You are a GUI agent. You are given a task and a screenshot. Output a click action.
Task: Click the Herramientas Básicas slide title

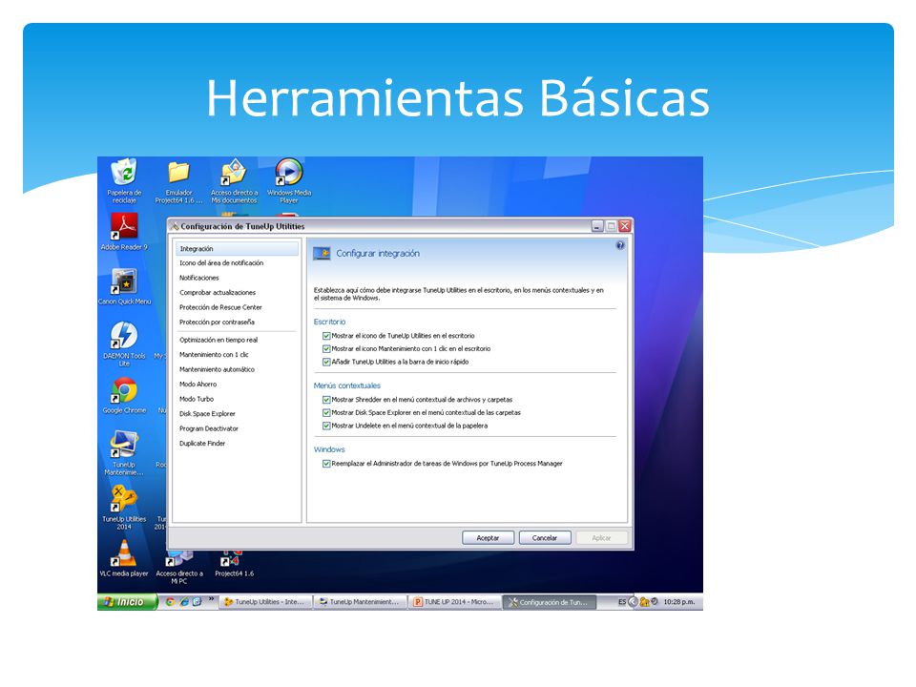click(x=458, y=98)
